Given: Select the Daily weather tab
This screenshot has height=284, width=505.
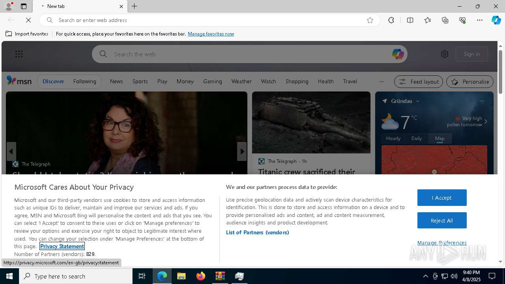Looking at the screenshot, I should point(417,138).
